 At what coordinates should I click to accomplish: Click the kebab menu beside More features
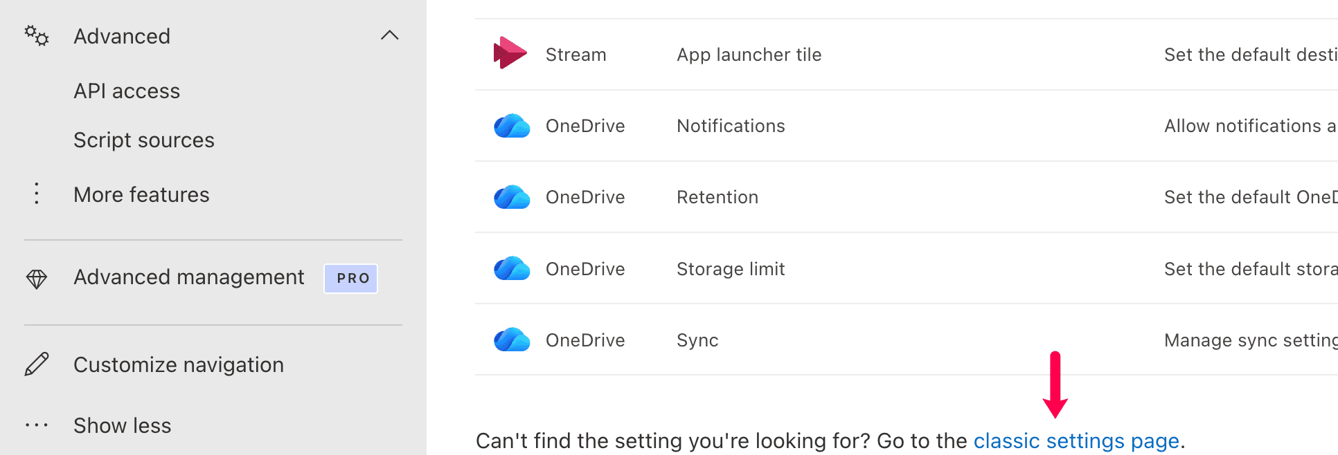pyautogui.click(x=36, y=194)
